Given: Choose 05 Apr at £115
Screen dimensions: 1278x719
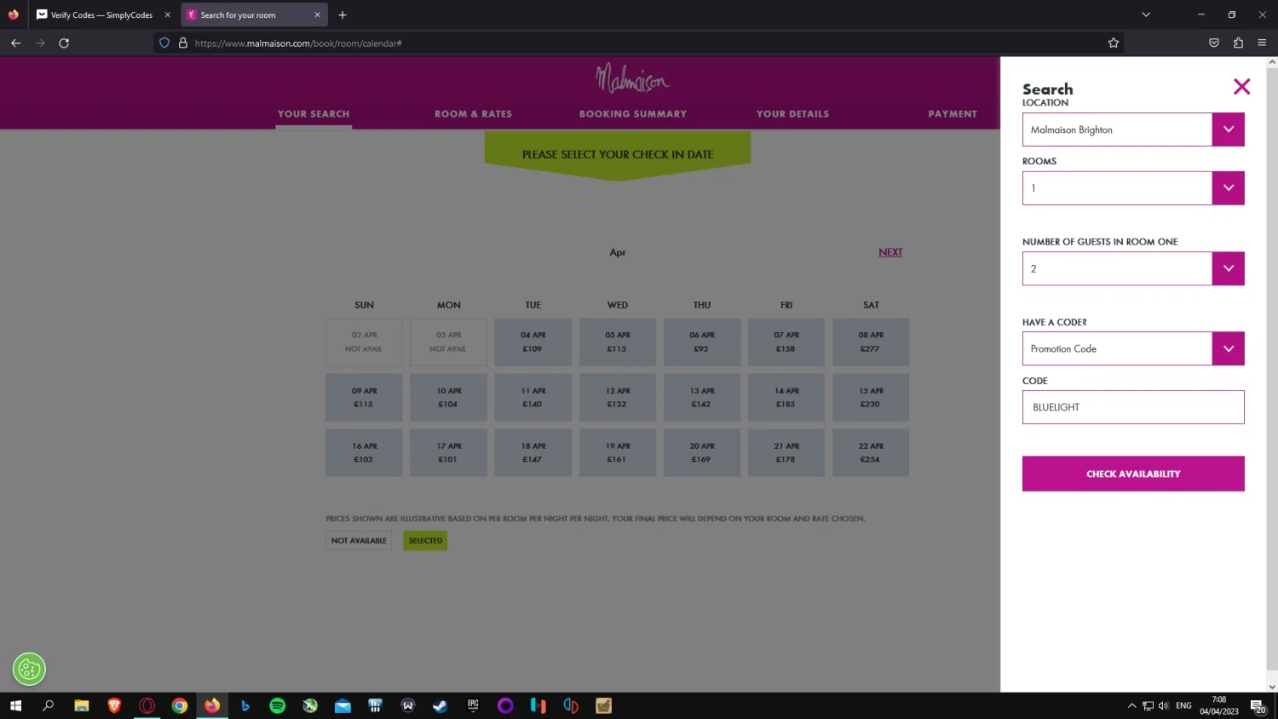Looking at the screenshot, I should pos(618,342).
